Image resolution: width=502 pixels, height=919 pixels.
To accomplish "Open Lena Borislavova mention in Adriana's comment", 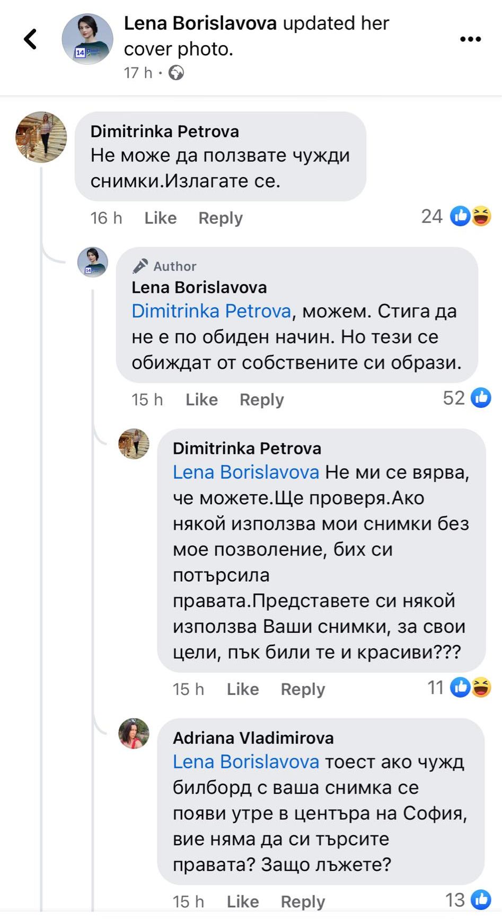I will click(246, 762).
